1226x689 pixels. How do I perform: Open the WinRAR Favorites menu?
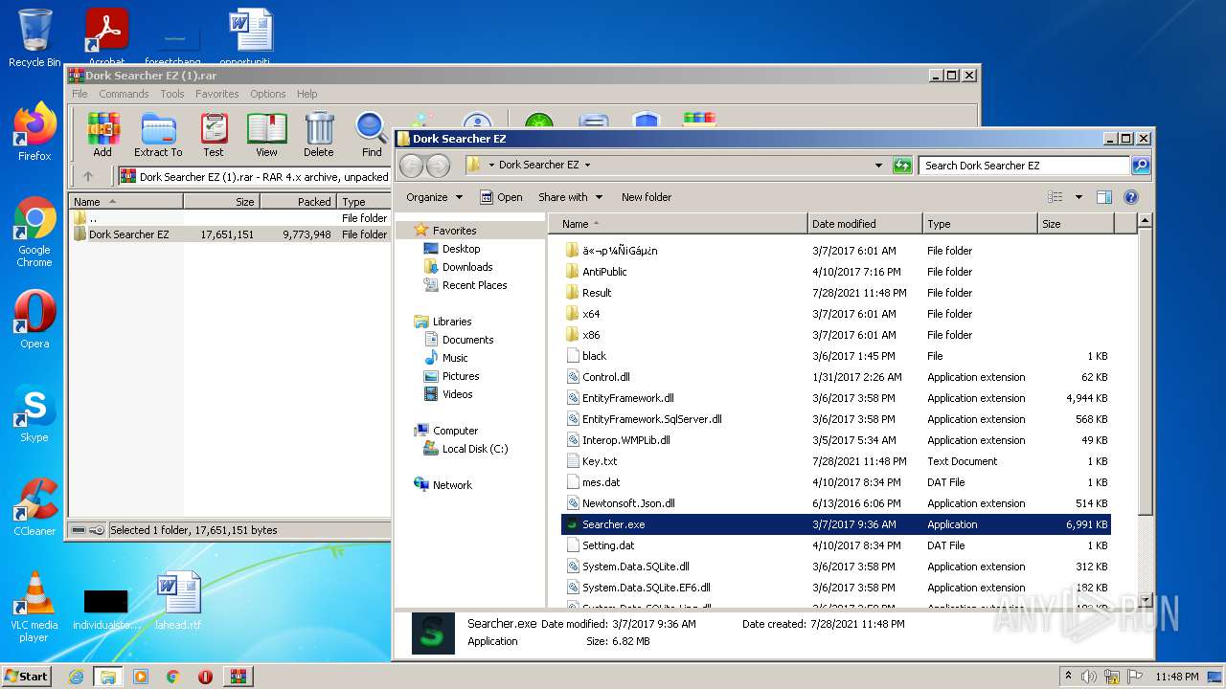click(217, 94)
